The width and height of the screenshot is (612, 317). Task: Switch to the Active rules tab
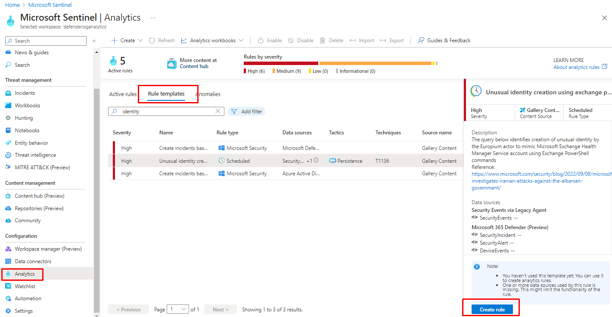(123, 94)
